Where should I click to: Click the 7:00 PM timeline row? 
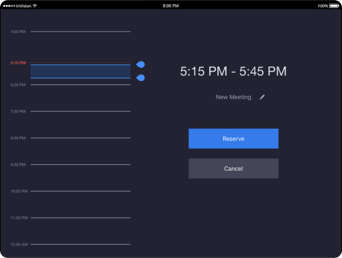pos(70,111)
